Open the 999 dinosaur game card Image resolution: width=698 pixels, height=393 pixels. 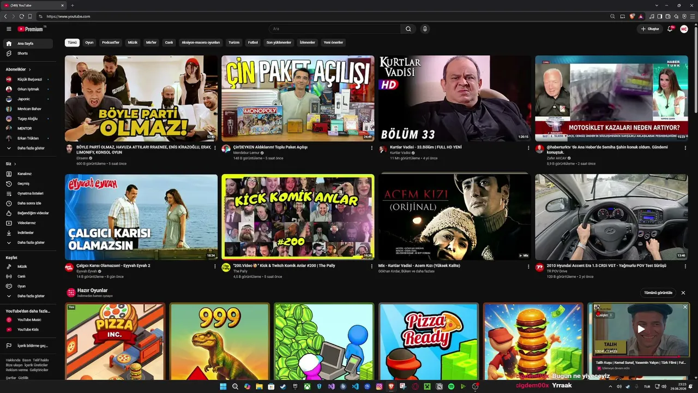220,342
